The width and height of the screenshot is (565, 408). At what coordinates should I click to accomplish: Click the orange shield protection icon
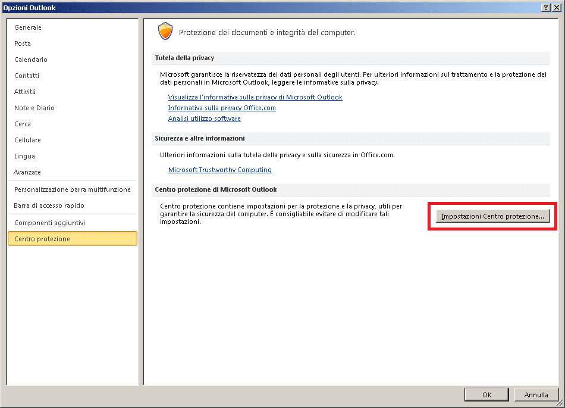[165, 31]
